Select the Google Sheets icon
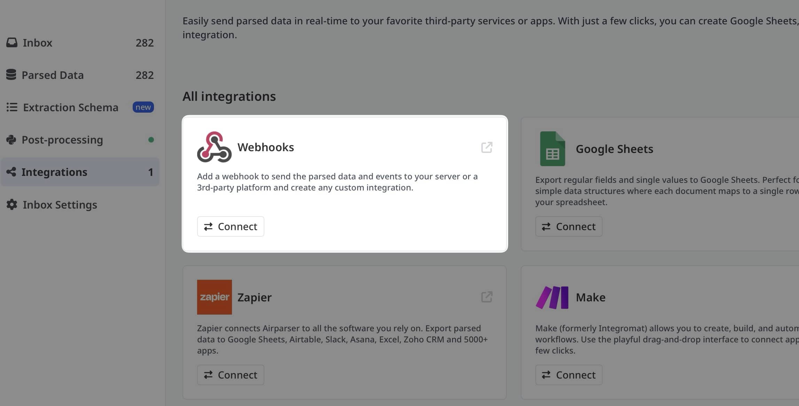Screen dimensions: 799x406 click(552, 149)
